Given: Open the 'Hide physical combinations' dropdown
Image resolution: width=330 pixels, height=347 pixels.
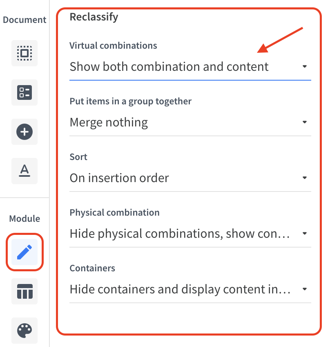Looking at the screenshot, I should 190,234.
